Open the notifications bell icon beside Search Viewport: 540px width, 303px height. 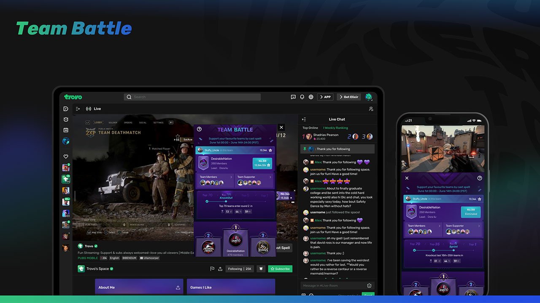(302, 97)
